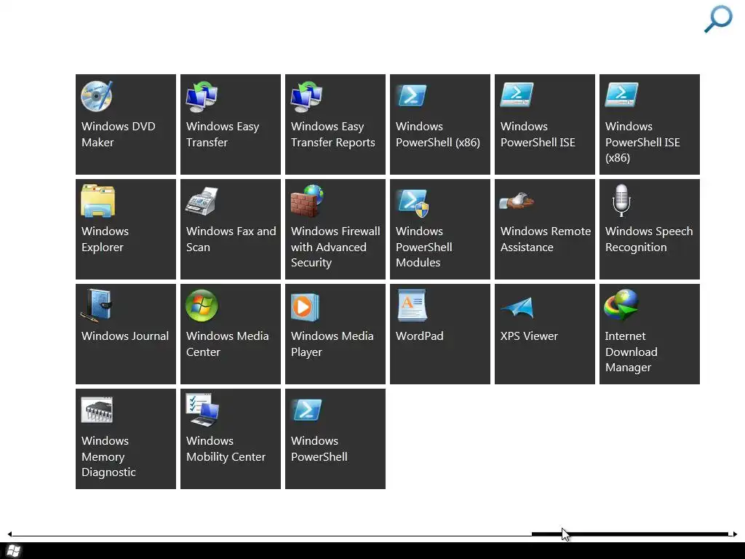Click the "WordPad" label

420,336
